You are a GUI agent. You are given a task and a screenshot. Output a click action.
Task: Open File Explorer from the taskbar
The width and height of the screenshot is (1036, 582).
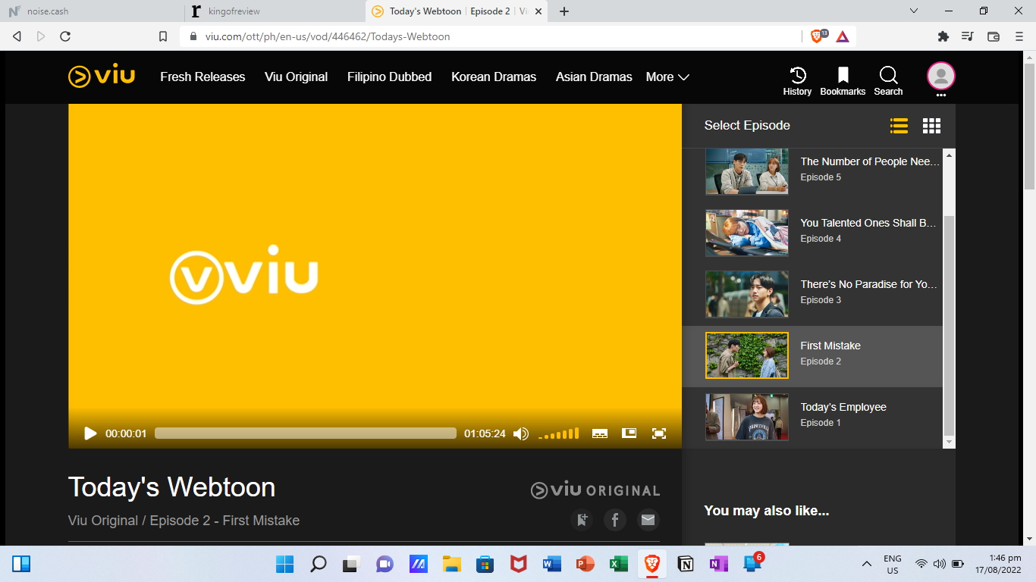(x=452, y=564)
